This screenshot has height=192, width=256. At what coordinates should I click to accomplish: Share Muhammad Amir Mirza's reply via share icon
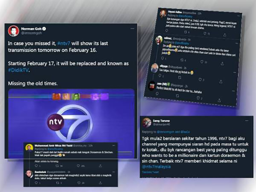[x=100, y=166]
